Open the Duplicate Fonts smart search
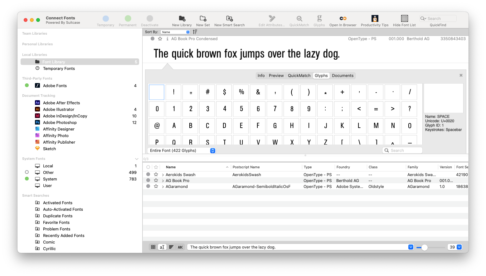 [x=58, y=216]
